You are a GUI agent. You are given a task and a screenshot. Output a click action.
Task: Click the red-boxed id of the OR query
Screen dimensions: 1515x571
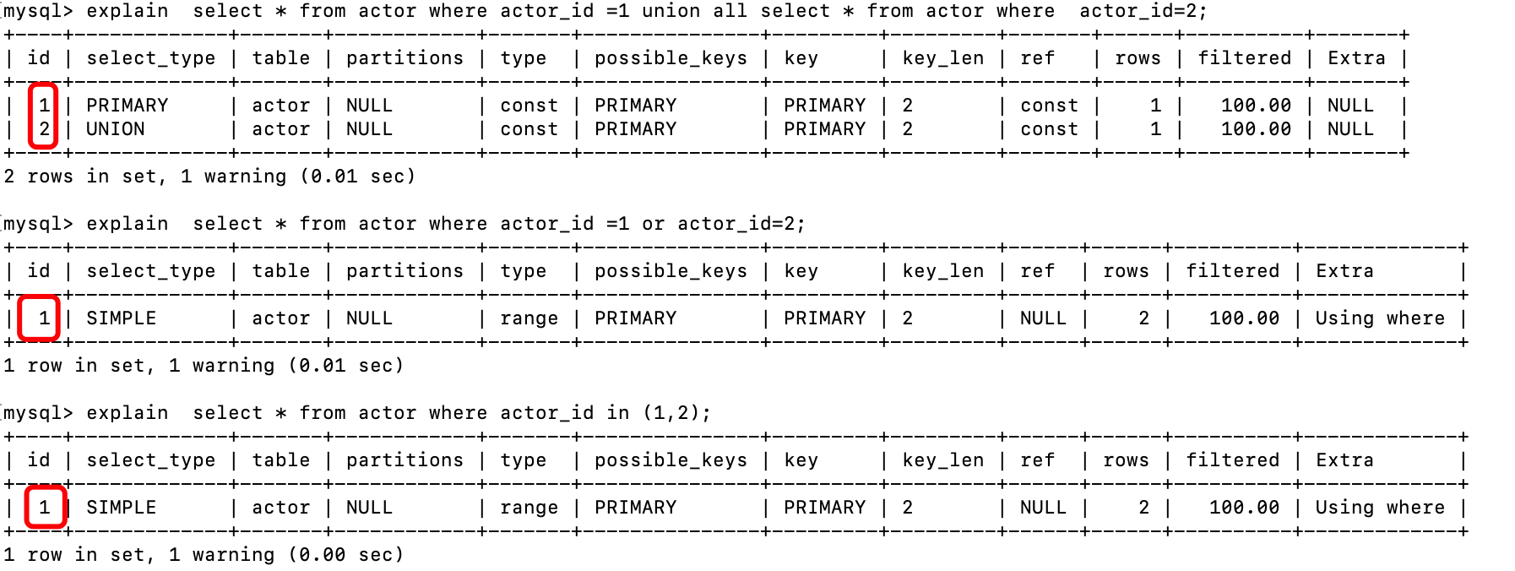(x=39, y=318)
